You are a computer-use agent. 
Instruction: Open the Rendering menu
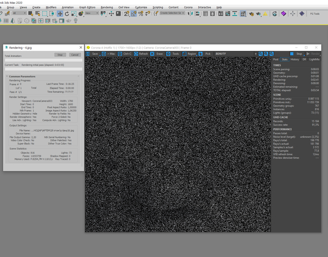107,7
